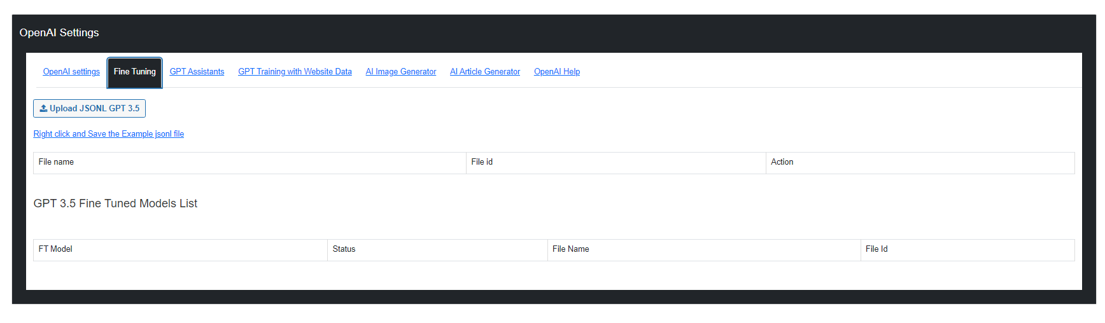Screen dimensions: 1105x323
Task: Click the File id column header
Action: point(616,163)
